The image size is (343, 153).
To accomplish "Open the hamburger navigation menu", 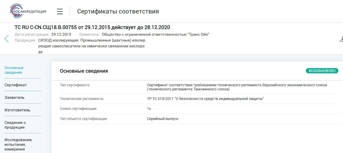I will 60,12.
